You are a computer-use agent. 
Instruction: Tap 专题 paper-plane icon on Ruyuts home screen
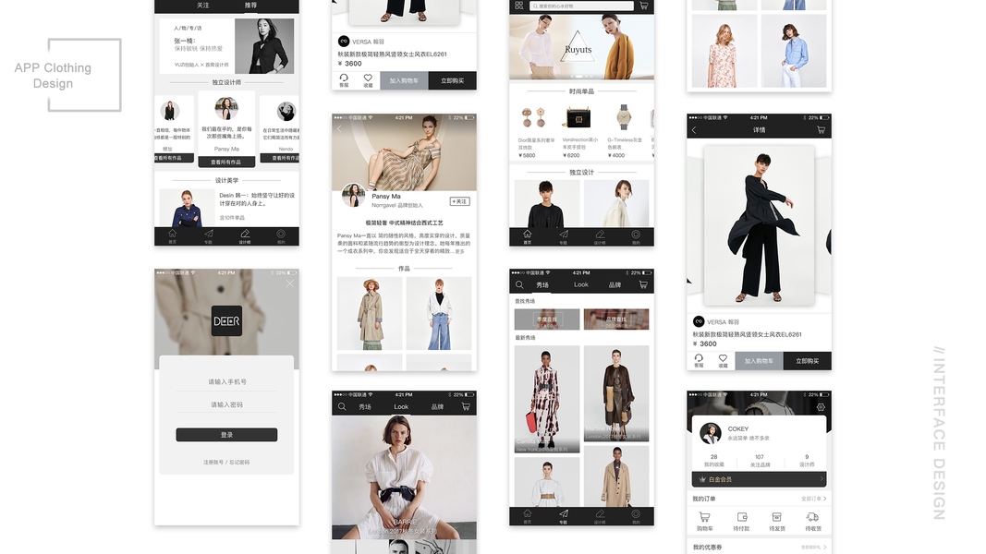click(564, 235)
